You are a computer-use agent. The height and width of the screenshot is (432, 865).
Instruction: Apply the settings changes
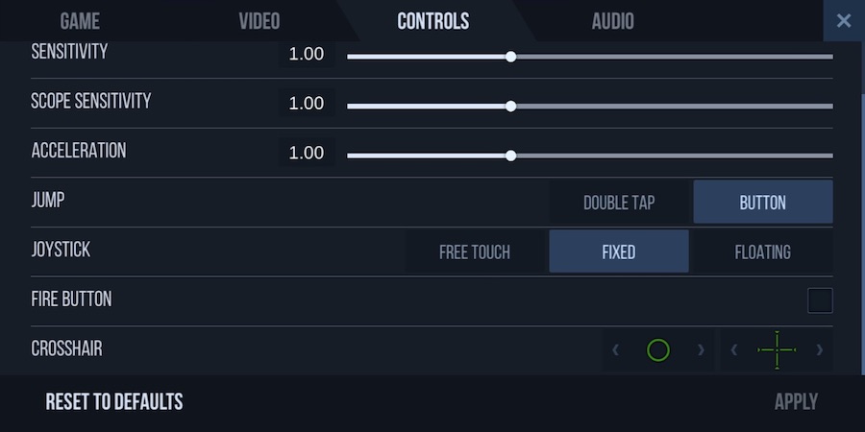[796, 401]
